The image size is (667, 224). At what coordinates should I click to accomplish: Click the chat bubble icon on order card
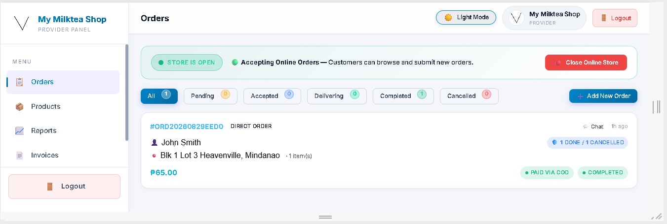tap(586, 127)
